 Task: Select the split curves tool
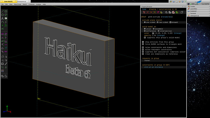point(2,29)
